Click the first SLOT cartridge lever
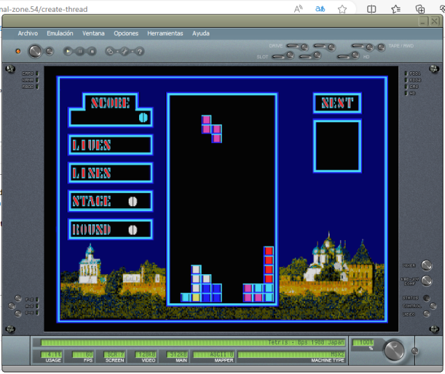 [278, 57]
